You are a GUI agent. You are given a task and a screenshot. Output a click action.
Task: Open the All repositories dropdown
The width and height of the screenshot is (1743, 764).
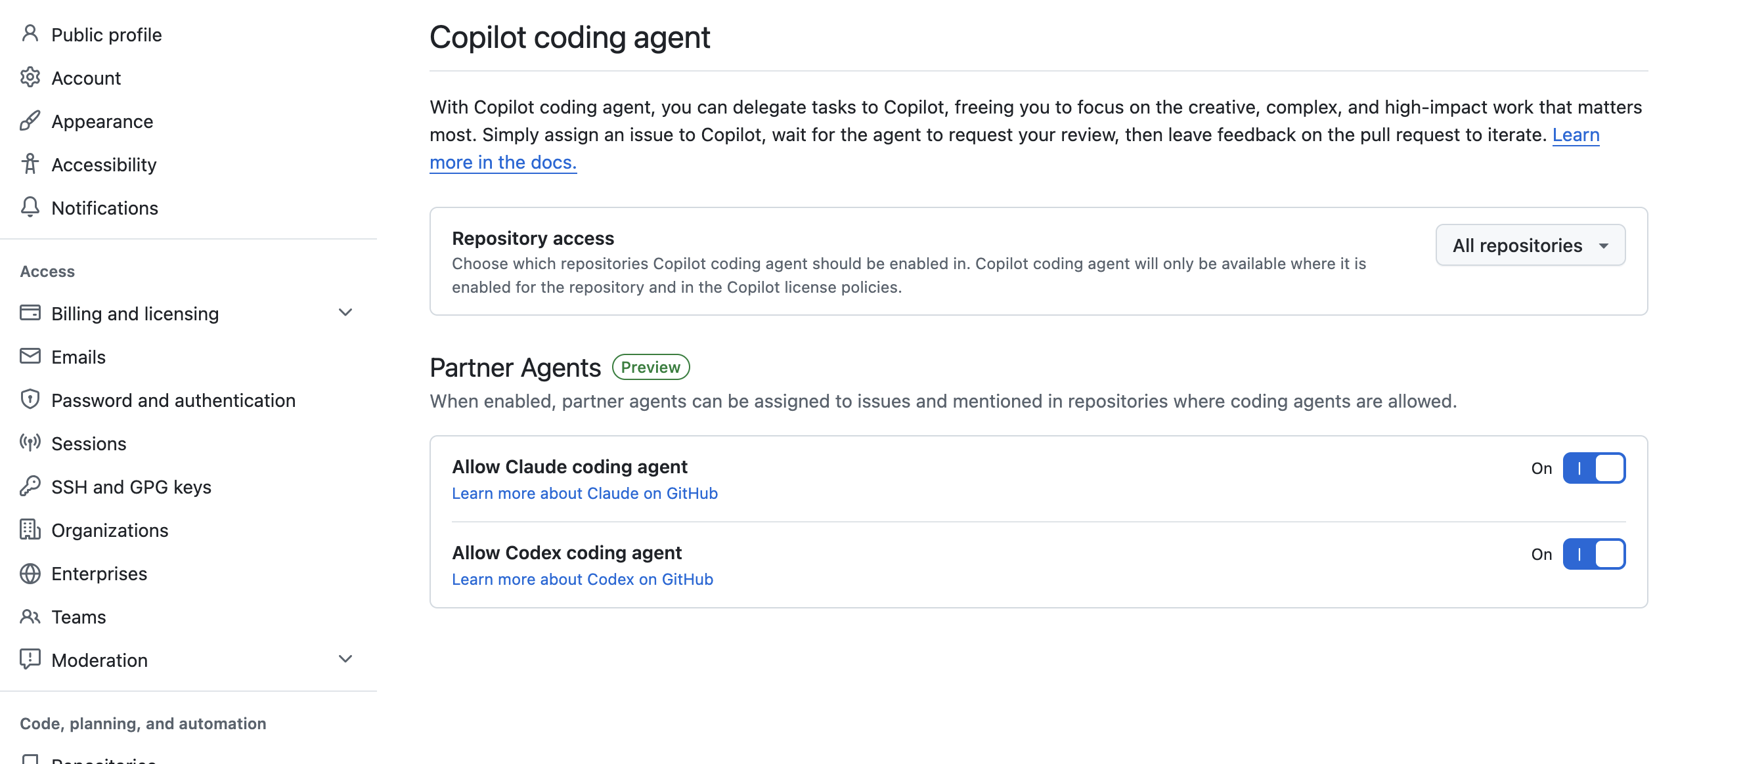point(1530,245)
